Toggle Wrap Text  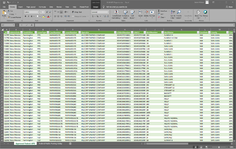77,12
